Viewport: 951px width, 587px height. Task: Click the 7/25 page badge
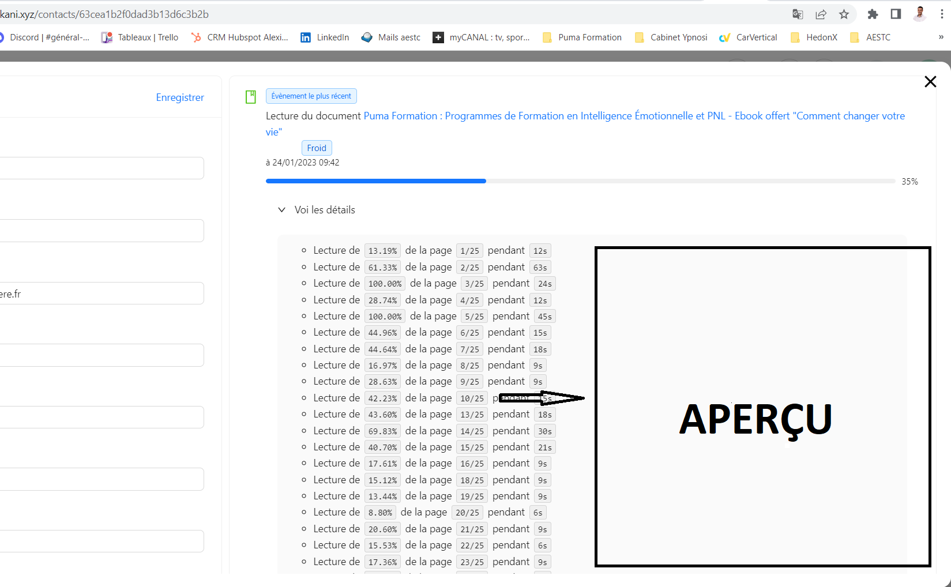tap(469, 349)
